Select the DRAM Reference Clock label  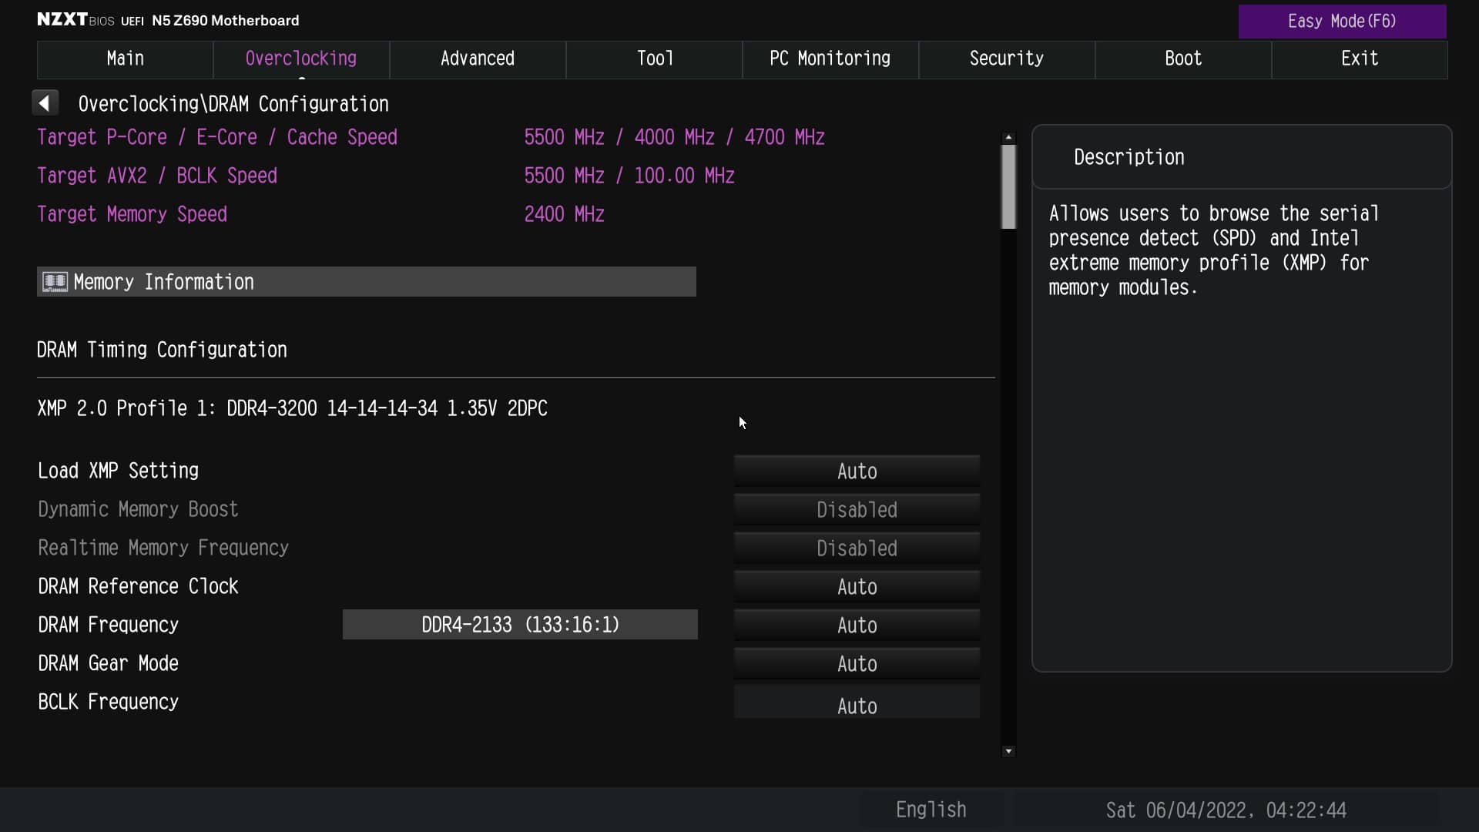coord(139,586)
